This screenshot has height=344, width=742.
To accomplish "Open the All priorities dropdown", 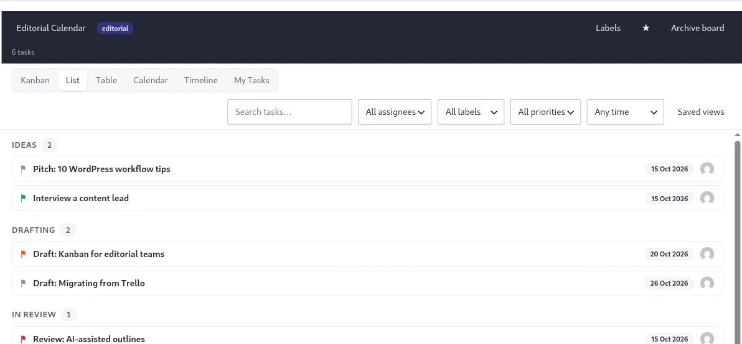I will click(546, 112).
